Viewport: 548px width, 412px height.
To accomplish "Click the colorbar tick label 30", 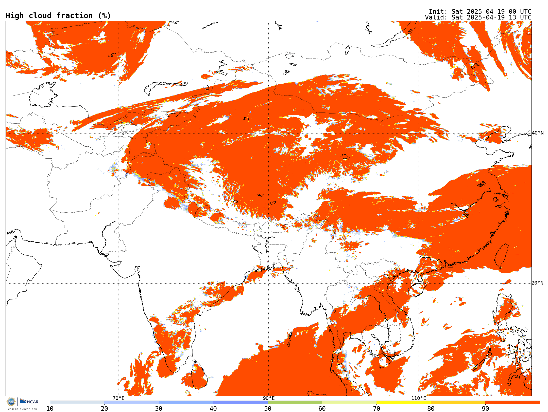I will click(159, 408).
